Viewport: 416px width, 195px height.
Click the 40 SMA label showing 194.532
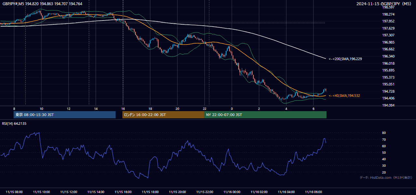tap(344, 96)
